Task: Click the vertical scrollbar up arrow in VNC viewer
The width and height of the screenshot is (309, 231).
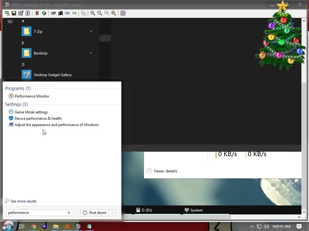Action: click(x=304, y=21)
